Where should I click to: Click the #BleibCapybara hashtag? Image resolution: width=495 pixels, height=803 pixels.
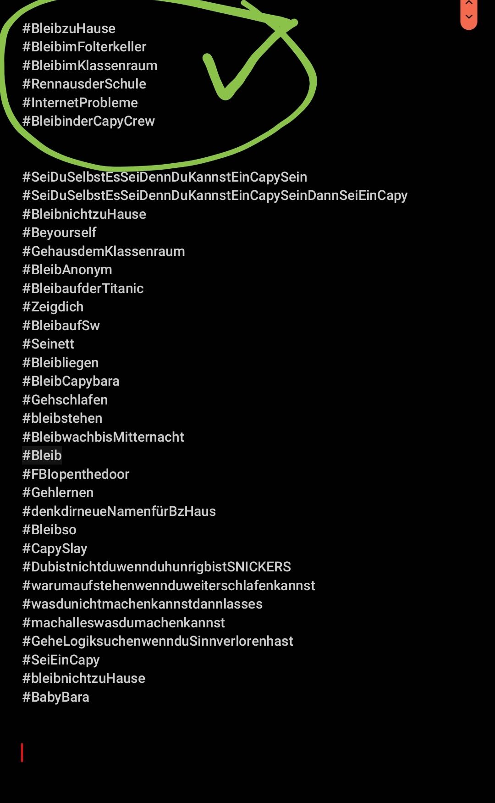(71, 381)
